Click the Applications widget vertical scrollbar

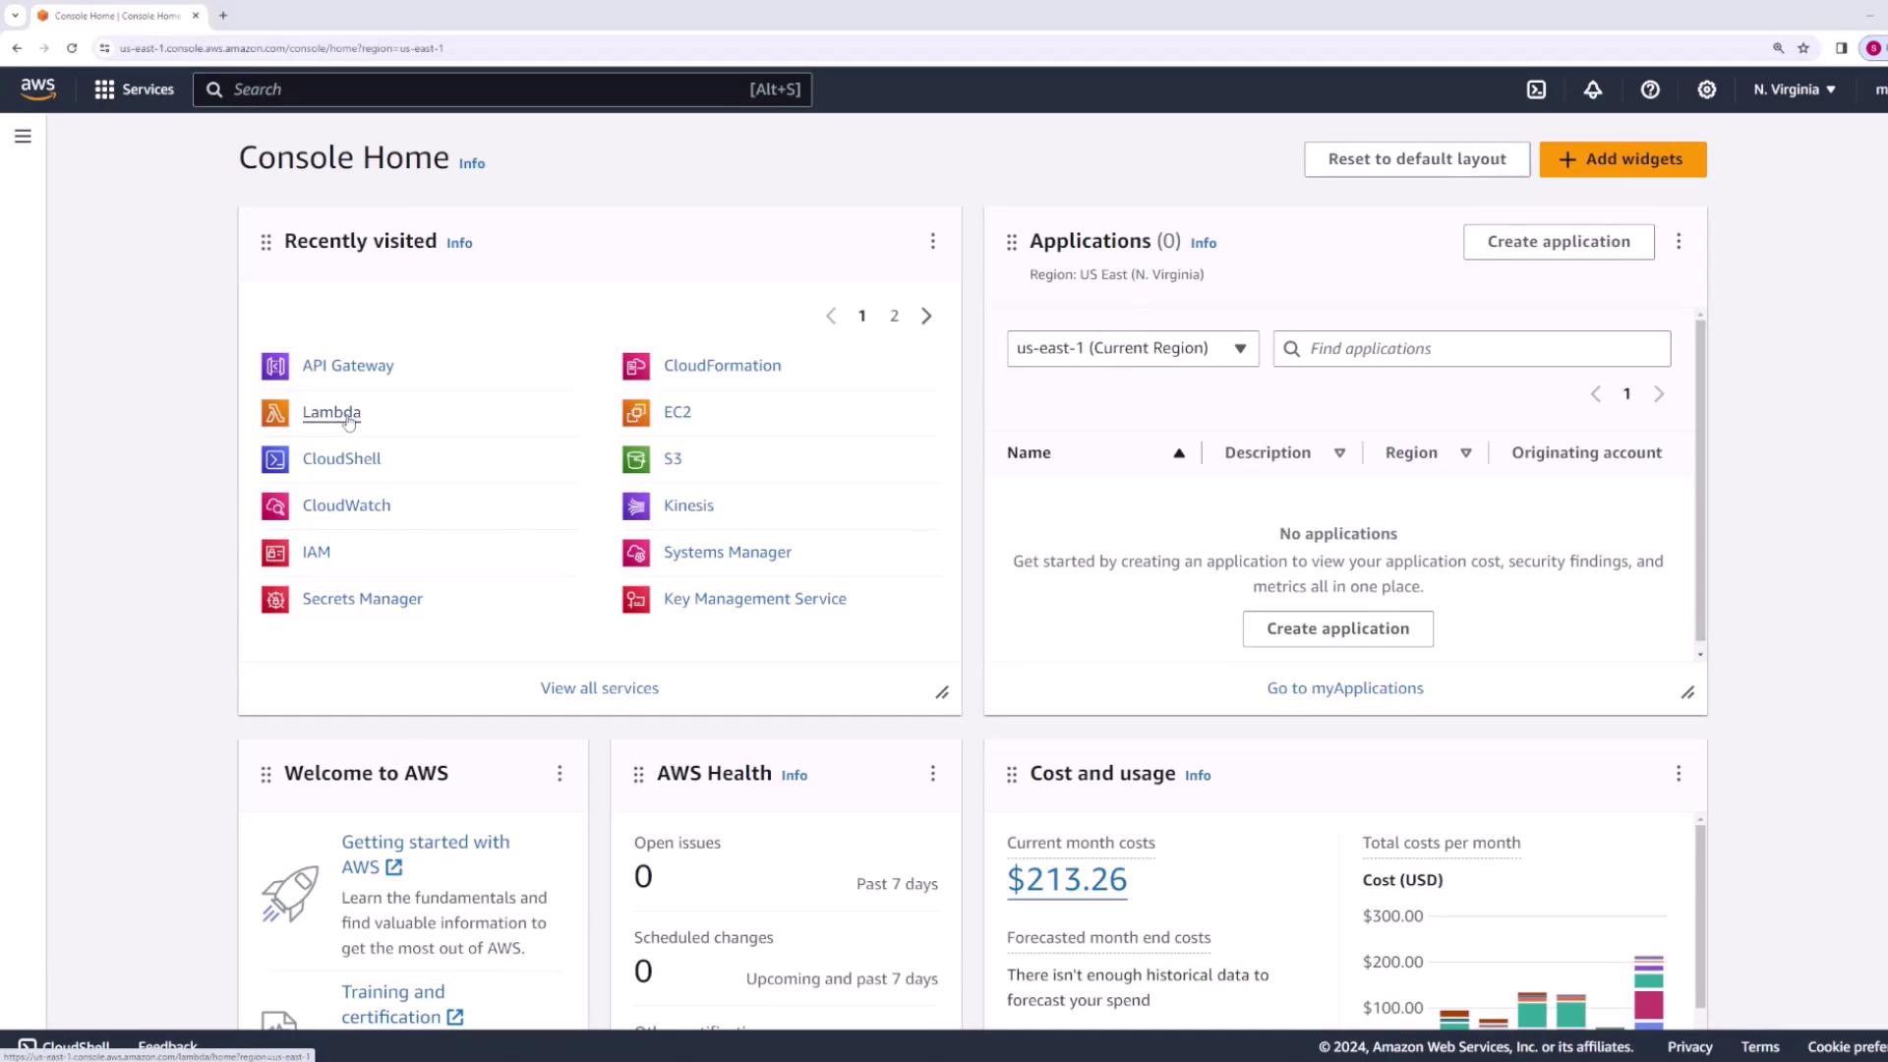coord(1700,482)
